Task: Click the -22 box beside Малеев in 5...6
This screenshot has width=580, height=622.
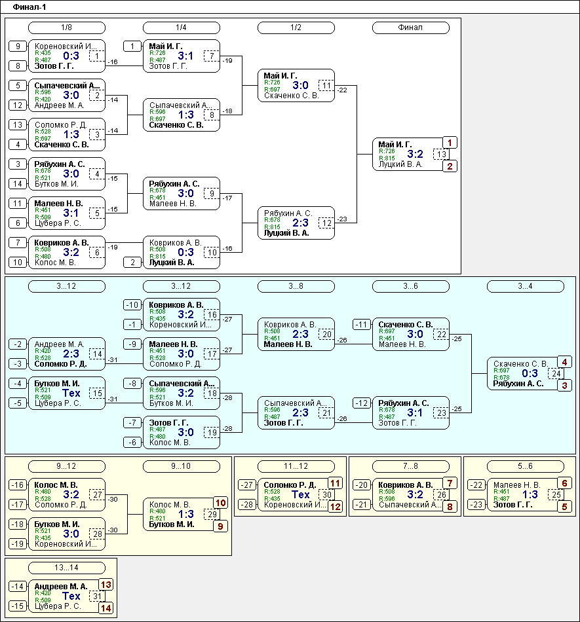Action: pos(477,485)
